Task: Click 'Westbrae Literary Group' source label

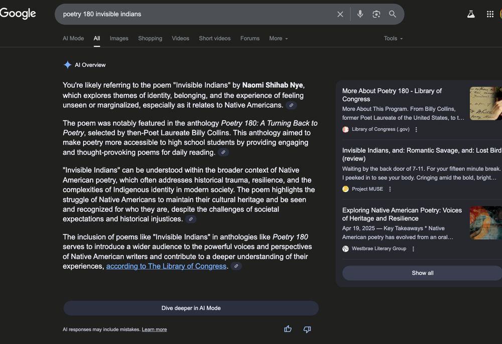Action: [x=379, y=249]
